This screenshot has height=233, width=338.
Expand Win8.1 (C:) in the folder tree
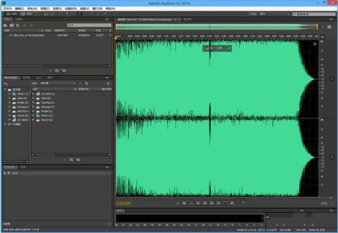tap(9, 94)
